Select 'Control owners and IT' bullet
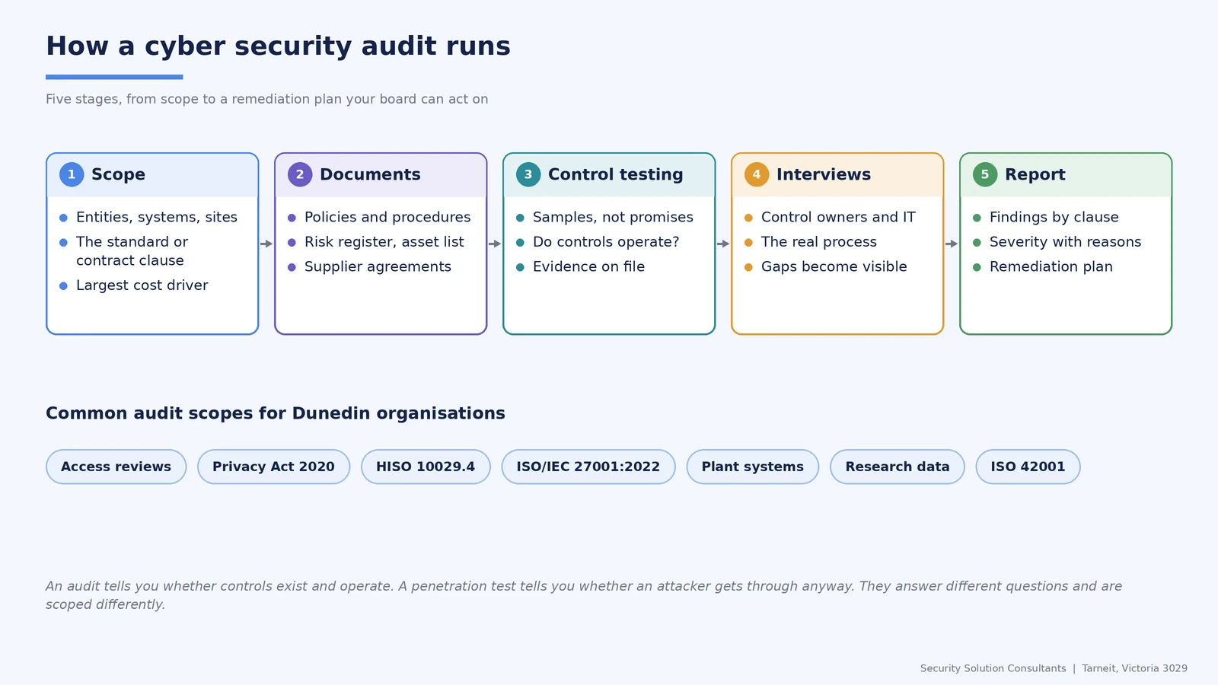 [x=838, y=218]
